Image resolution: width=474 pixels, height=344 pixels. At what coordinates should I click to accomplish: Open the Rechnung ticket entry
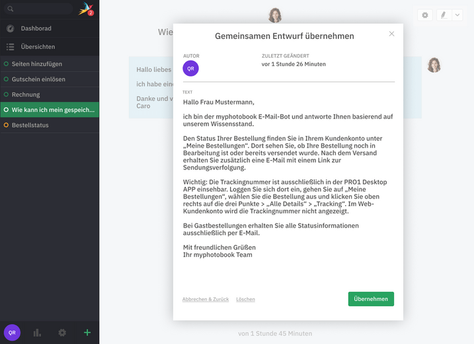tap(50, 95)
